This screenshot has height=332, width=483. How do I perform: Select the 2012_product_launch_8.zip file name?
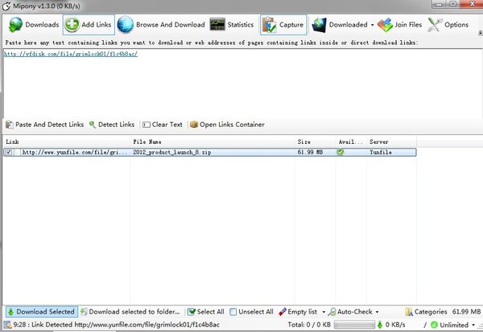click(x=172, y=152)
